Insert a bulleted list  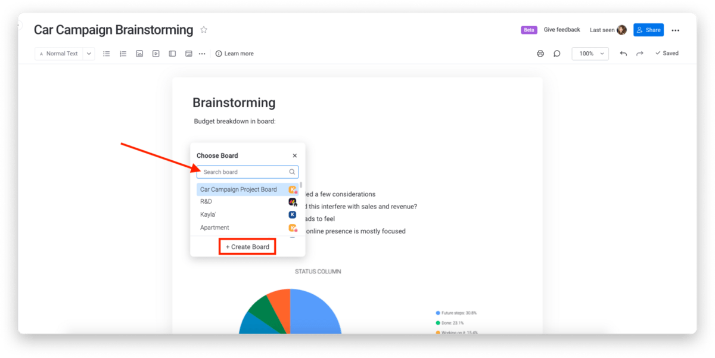coord(107,54)
